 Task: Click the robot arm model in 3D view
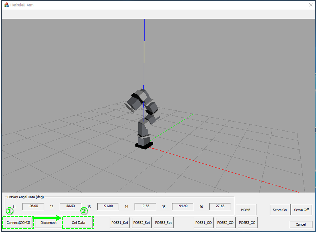tap(143, 118)
